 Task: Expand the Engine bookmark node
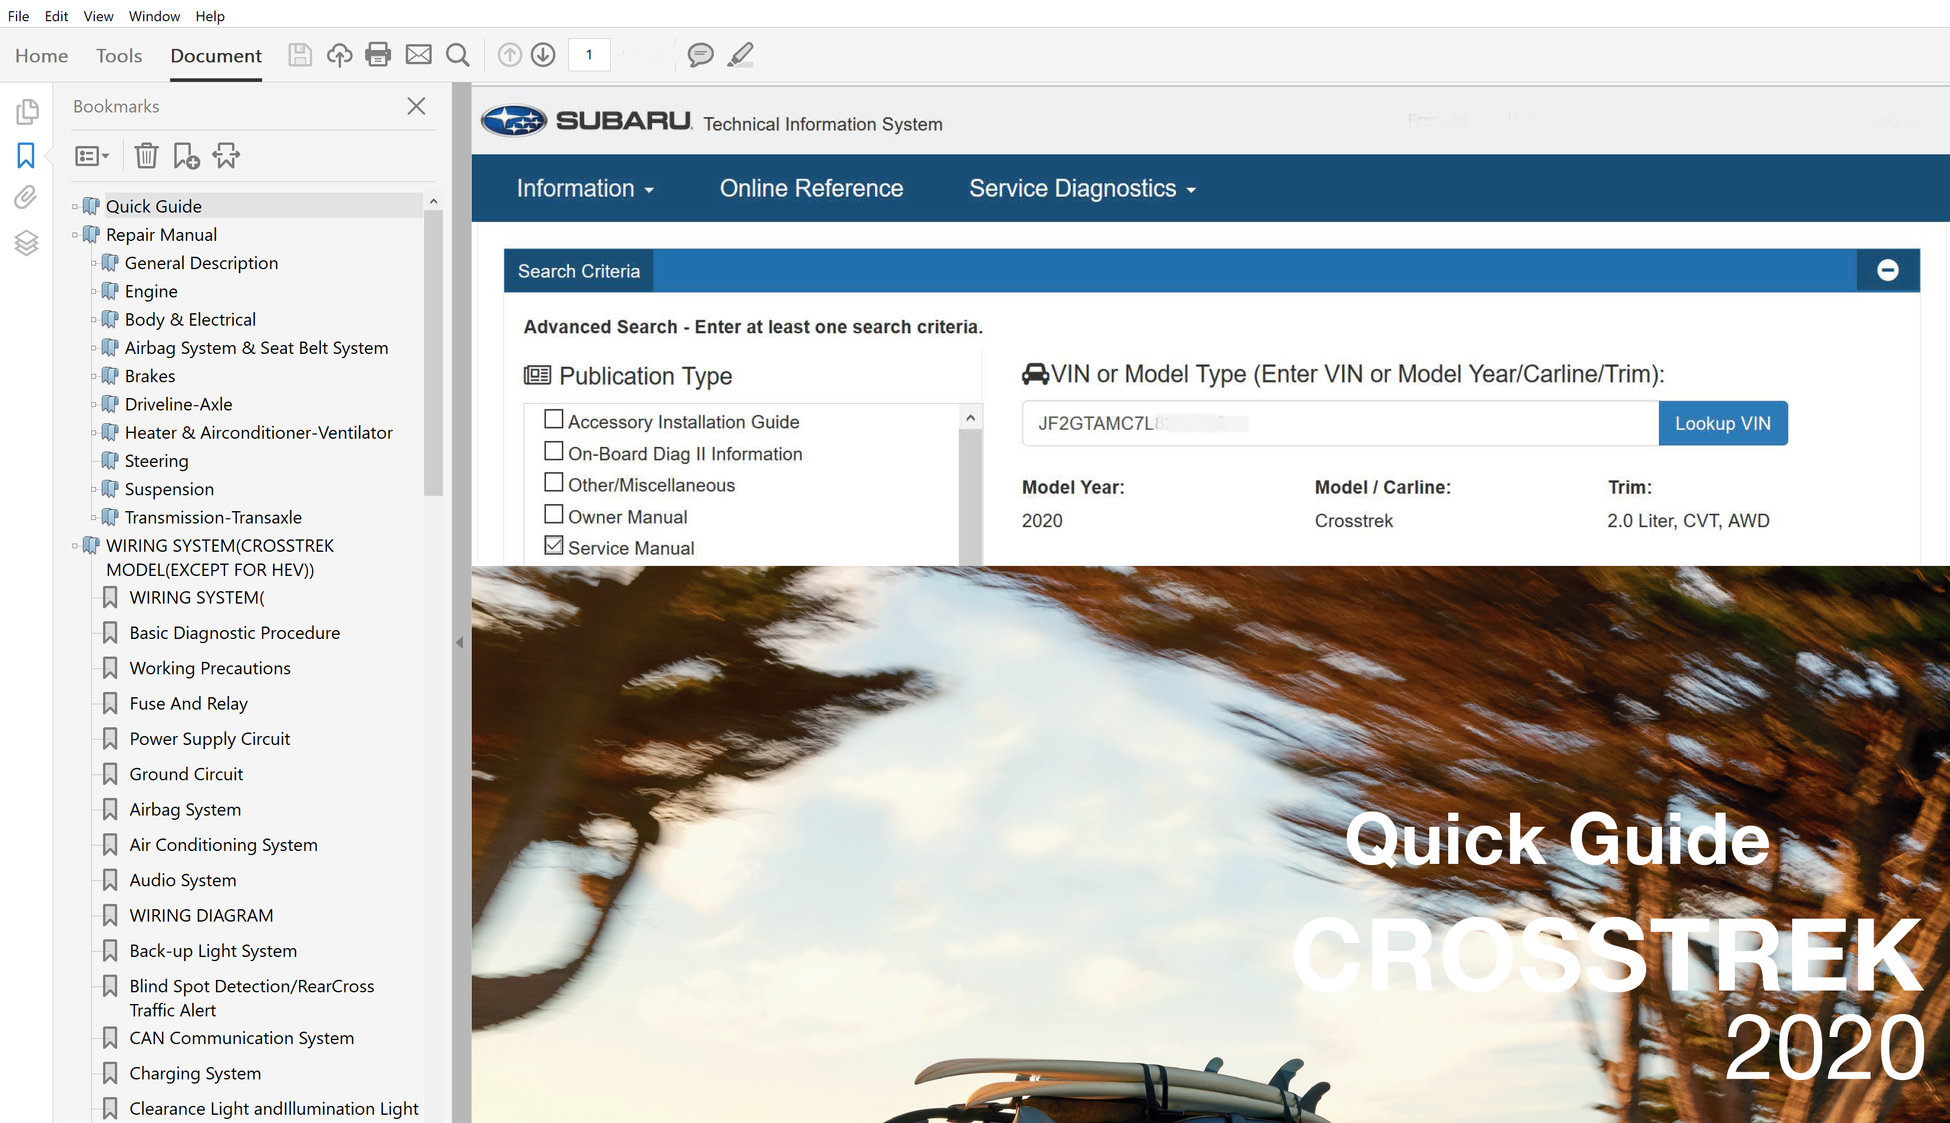(94, 291)
